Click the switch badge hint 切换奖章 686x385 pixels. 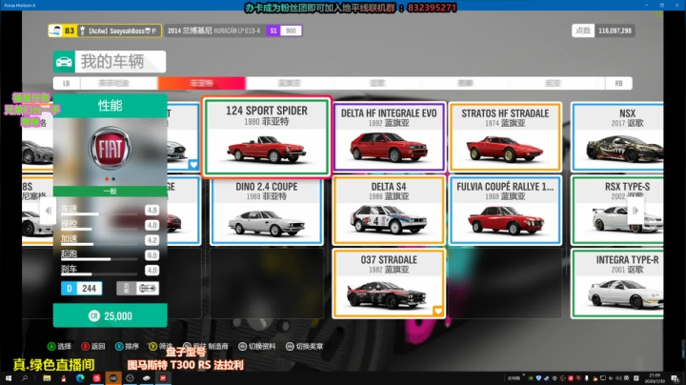(305, 347)
